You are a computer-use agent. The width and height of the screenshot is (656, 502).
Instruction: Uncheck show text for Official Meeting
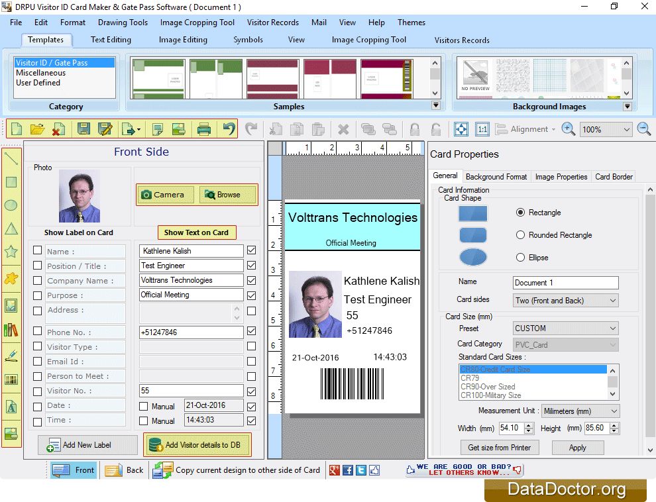pyautogui.click(x=251, y=295)
